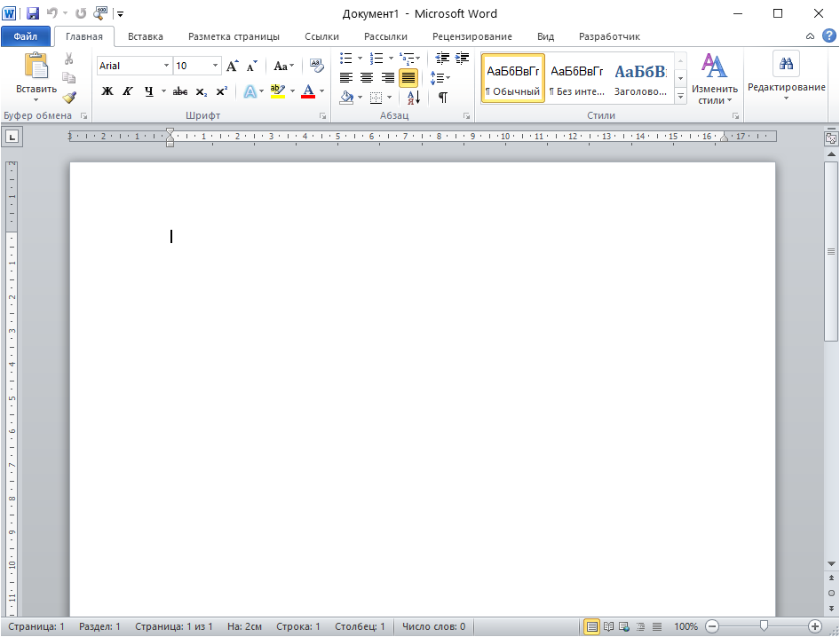Click the Формат по образцу brush icon
The width and height of the screenshot is (840, 637).
click(69, 98)
